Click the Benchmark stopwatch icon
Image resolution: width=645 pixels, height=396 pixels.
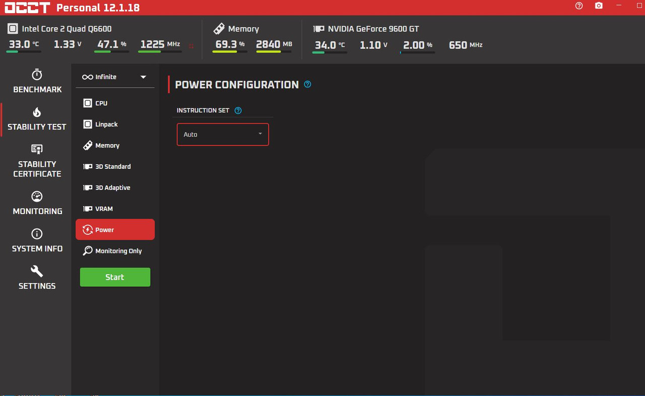(37, 75)
